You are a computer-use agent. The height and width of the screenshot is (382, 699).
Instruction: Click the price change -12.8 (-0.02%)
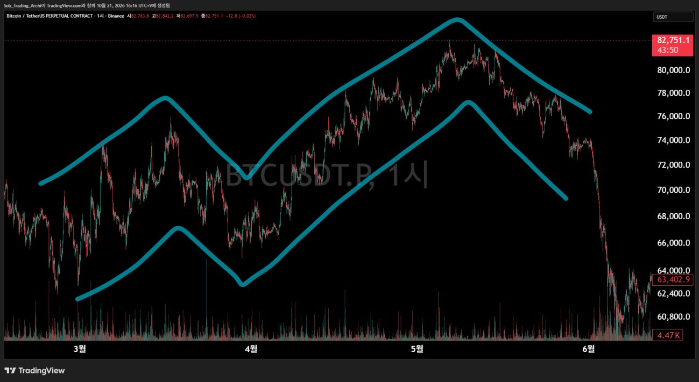click(x=241, y=16)
